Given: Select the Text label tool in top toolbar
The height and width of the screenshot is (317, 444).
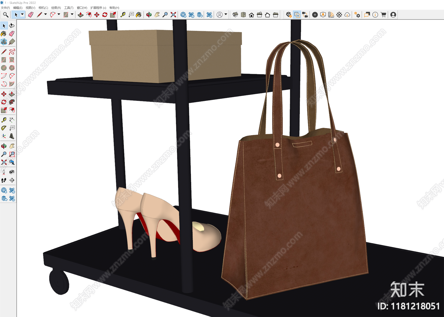Looking at the screenshot, I should click(131, 15).
